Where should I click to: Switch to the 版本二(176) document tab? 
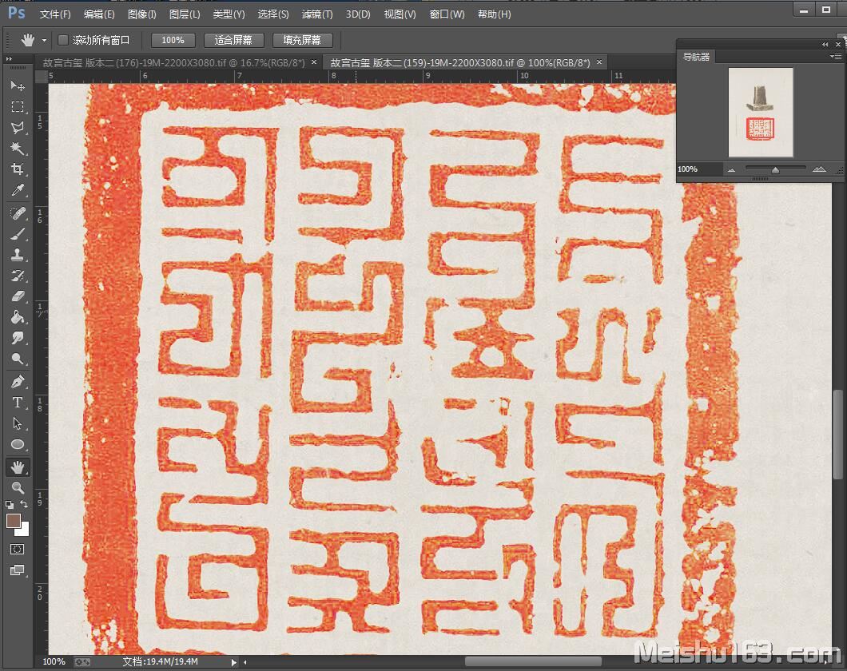(x=174, y=62)
